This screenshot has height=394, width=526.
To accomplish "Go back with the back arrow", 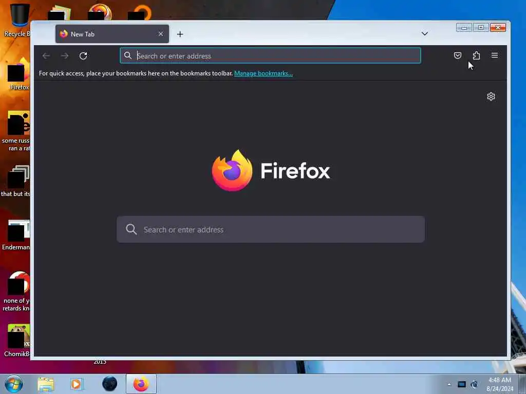I will pyautogui.click(x=46, y=55).
